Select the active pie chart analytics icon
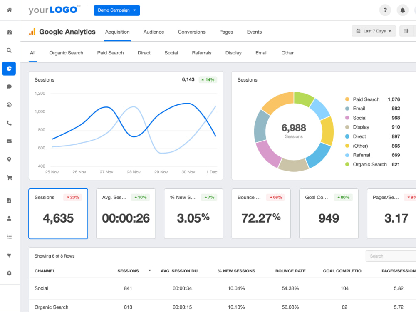 (9, 69)
